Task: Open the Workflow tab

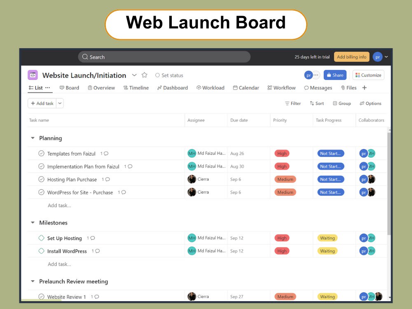Action: (281, 88)
